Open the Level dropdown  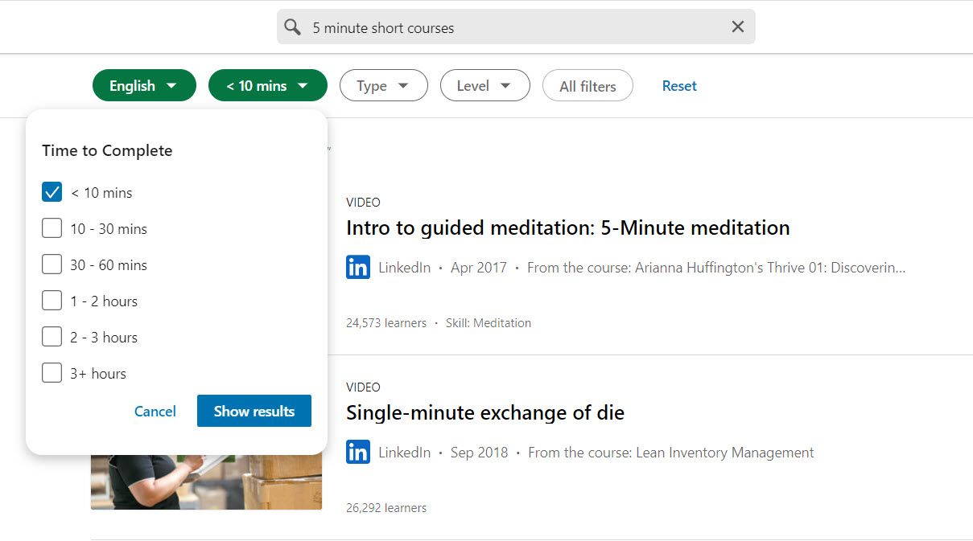[x=484, y=85]
